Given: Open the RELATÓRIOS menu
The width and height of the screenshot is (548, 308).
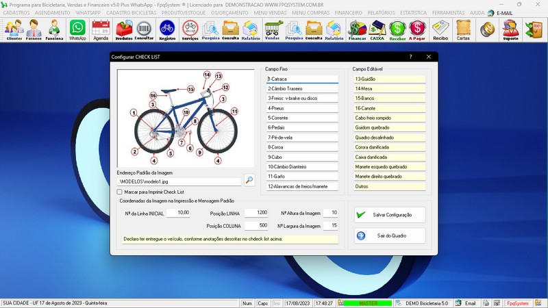Looking at the screenshot, I should (x=381, y=13).
